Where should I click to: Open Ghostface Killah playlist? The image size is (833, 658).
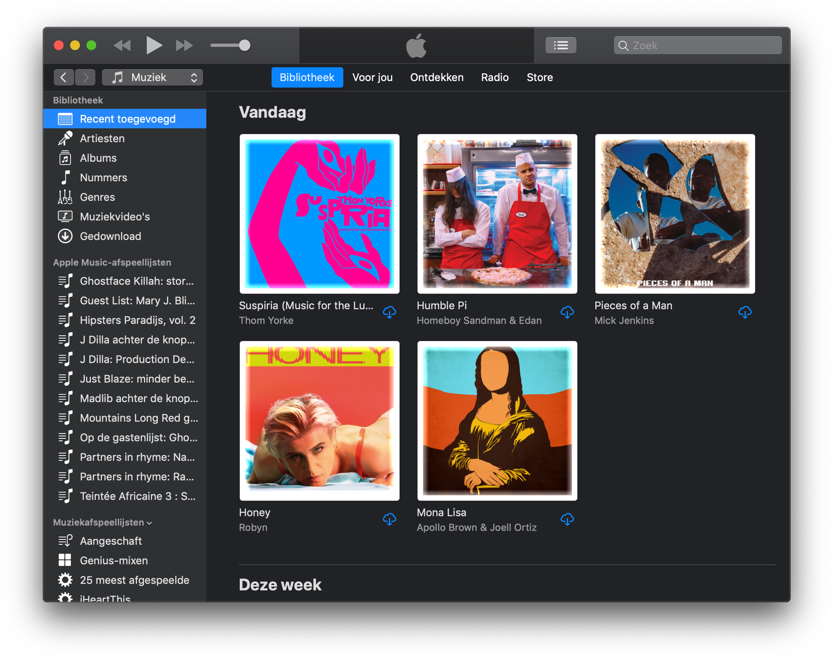click(125, 281)
